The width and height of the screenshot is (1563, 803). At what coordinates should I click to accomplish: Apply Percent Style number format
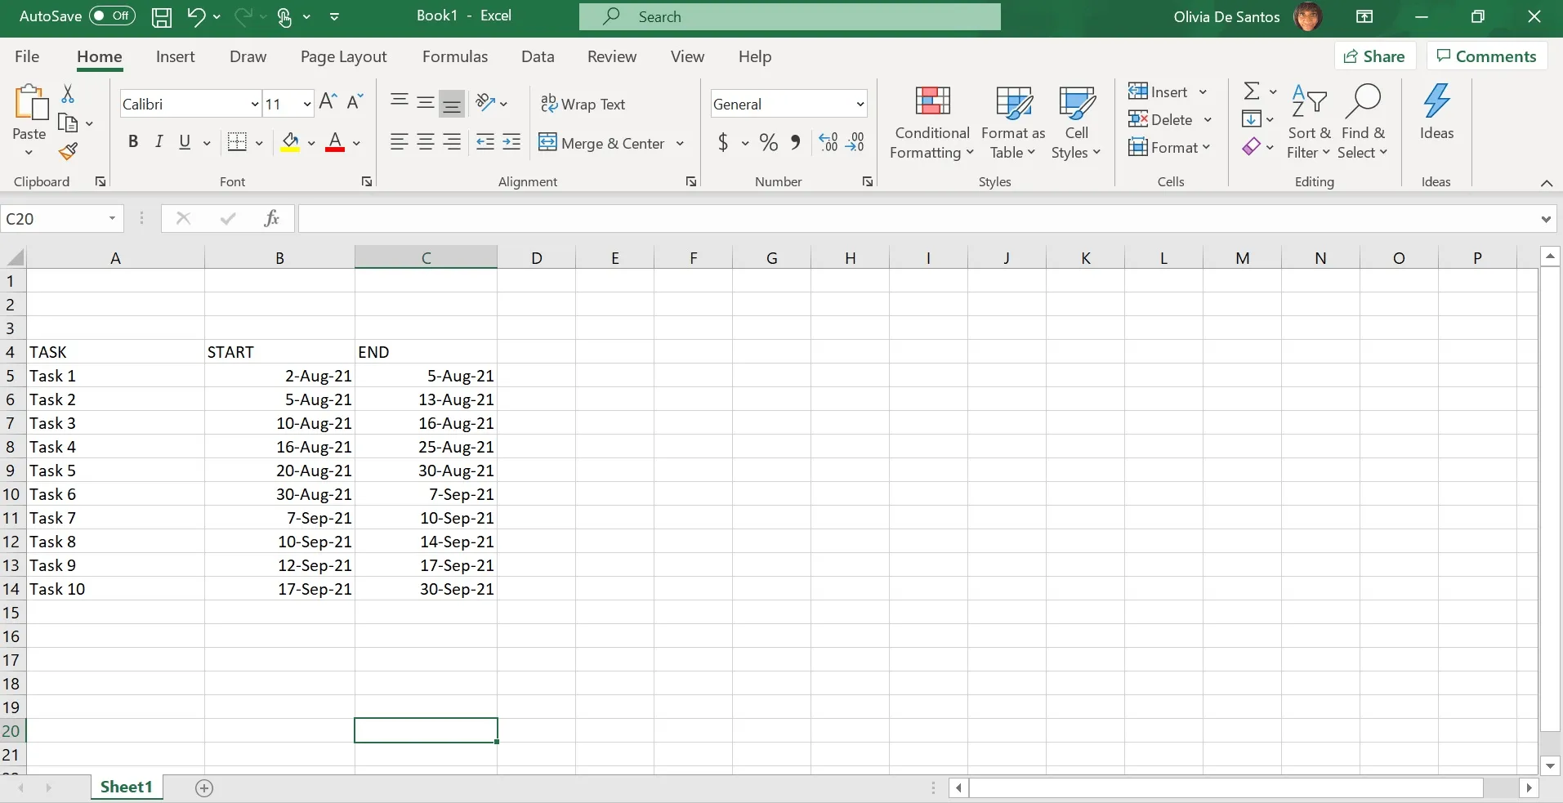pyautogui.click(x=767, y=141)
